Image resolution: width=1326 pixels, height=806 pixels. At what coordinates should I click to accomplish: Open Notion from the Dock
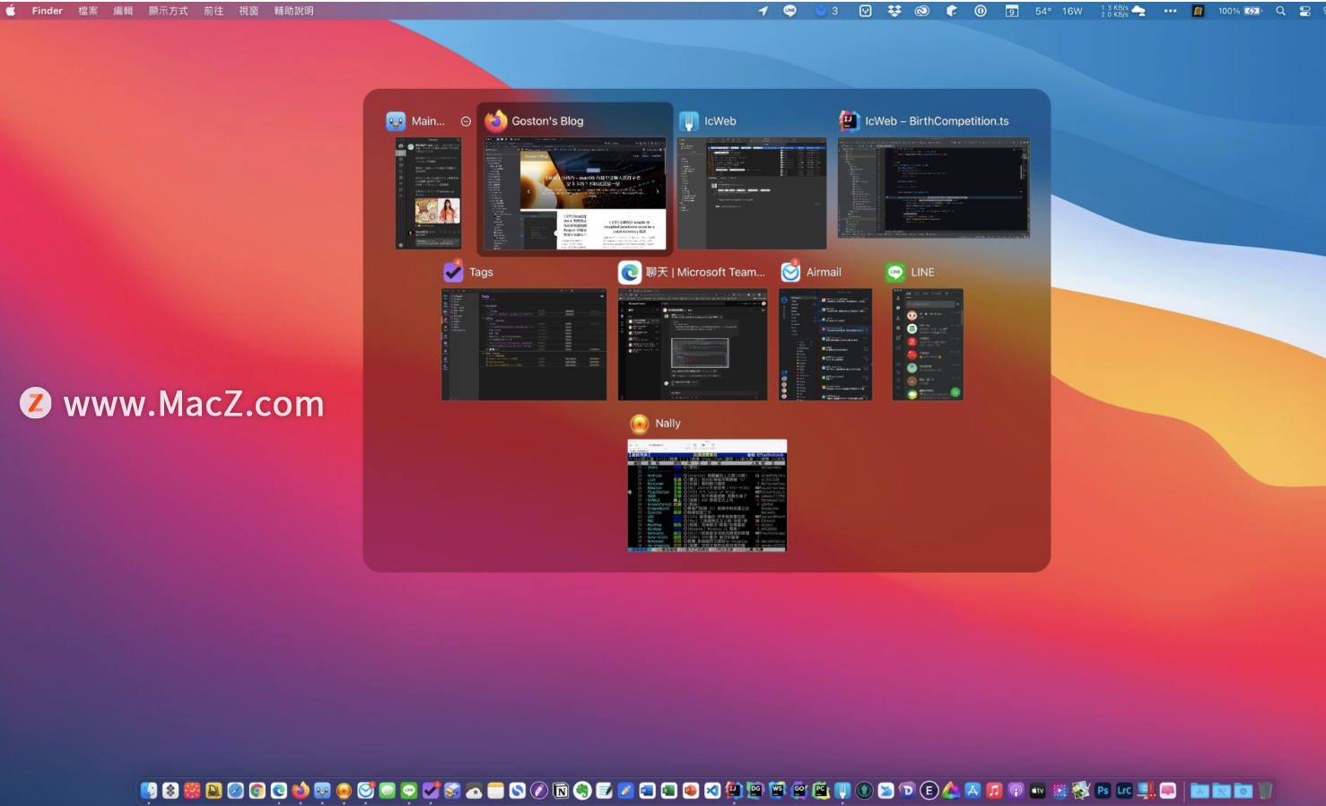pyautogui.click(x=561, y=791)
